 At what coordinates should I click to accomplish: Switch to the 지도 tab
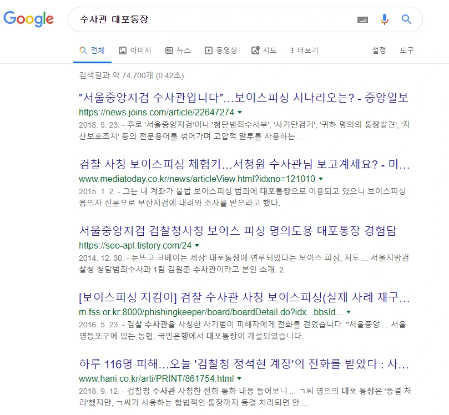[x=264, y=50]
